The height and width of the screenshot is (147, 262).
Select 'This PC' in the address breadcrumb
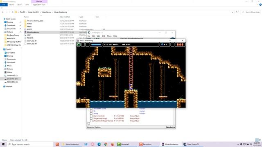tap(23, 12)
